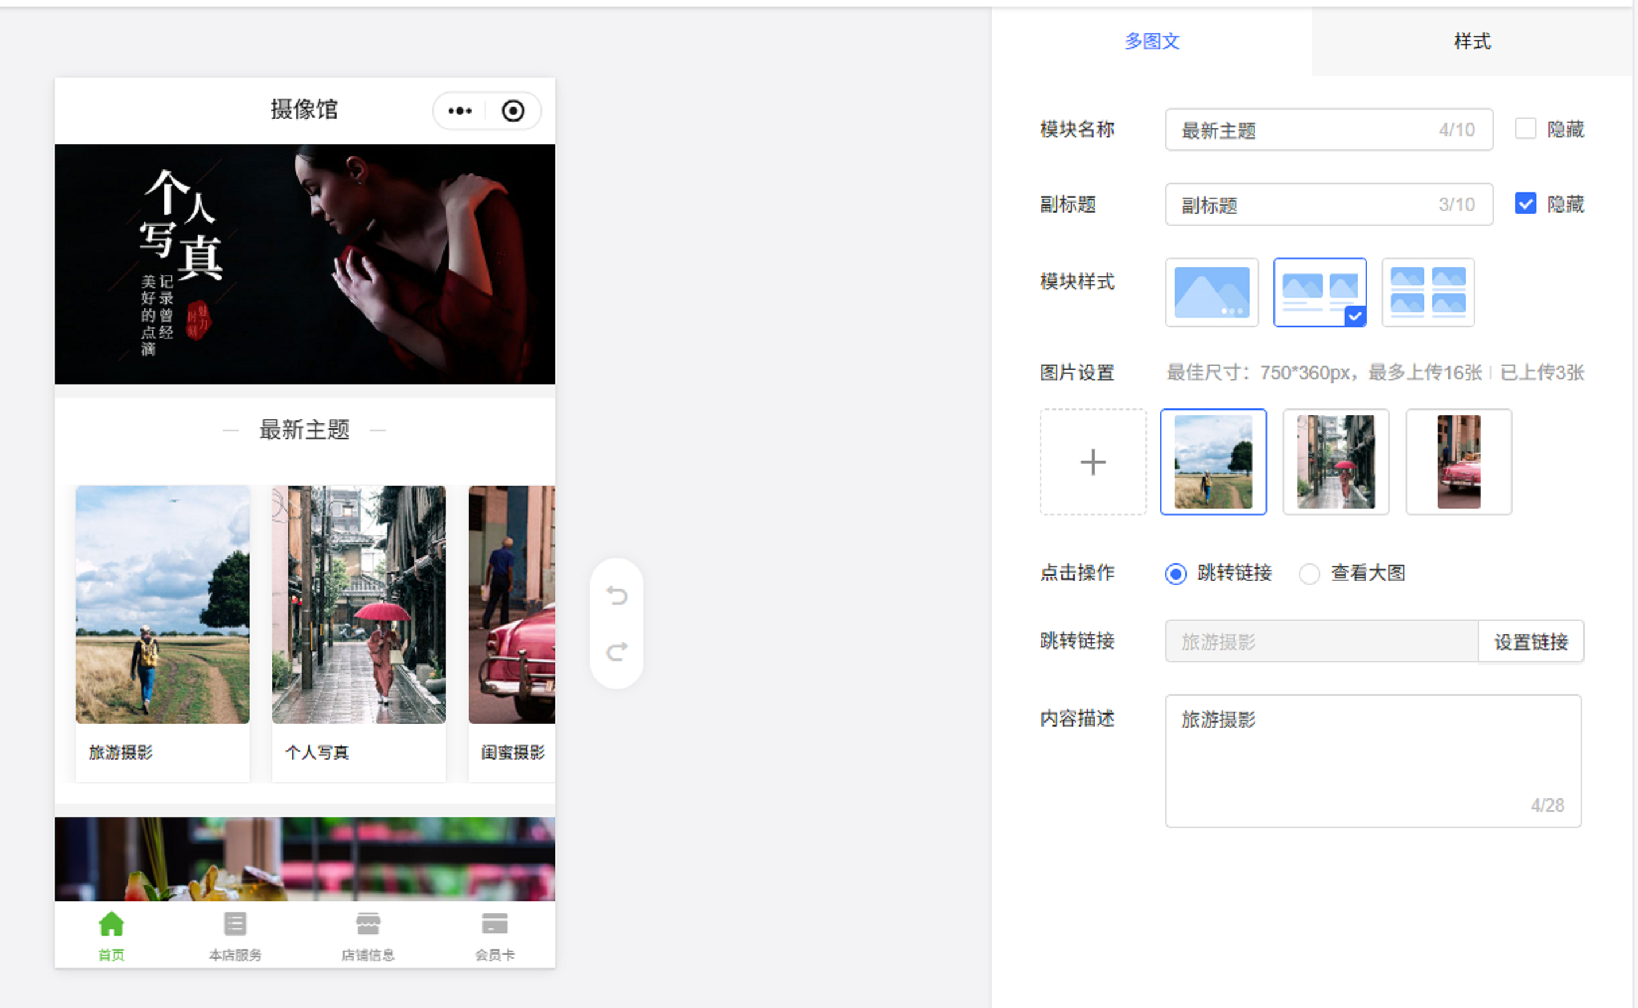
Task: Check the 隐藏 box for module name
Action: coord(1525,129)
